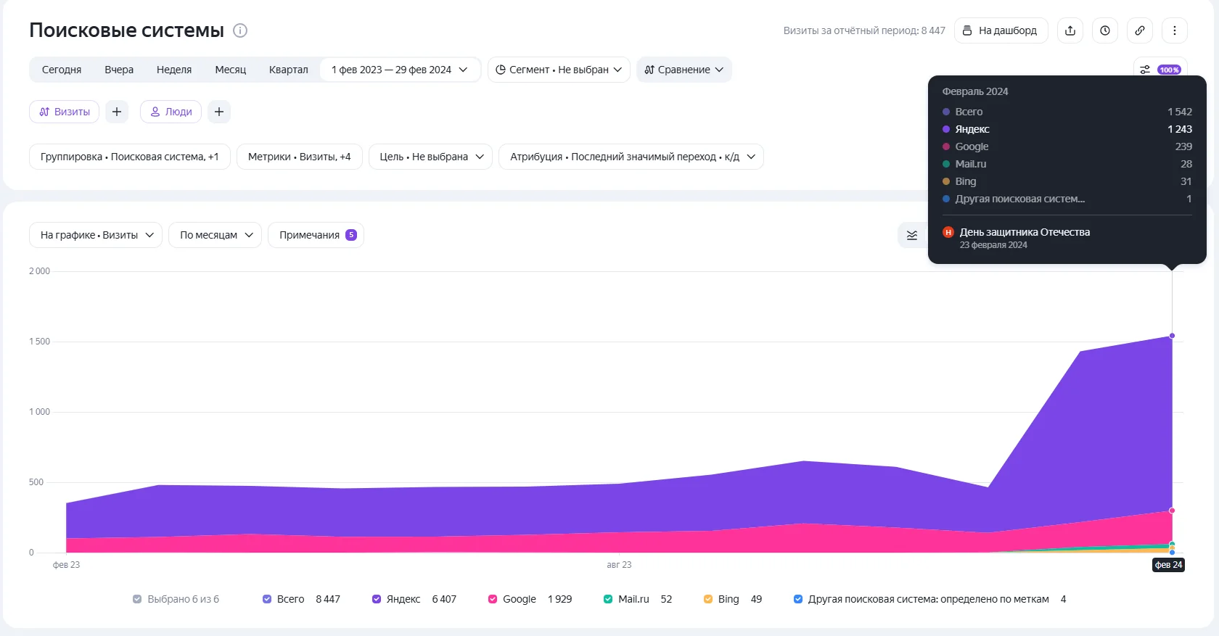
Task: Open the clock history icon
Action: 1105,30
